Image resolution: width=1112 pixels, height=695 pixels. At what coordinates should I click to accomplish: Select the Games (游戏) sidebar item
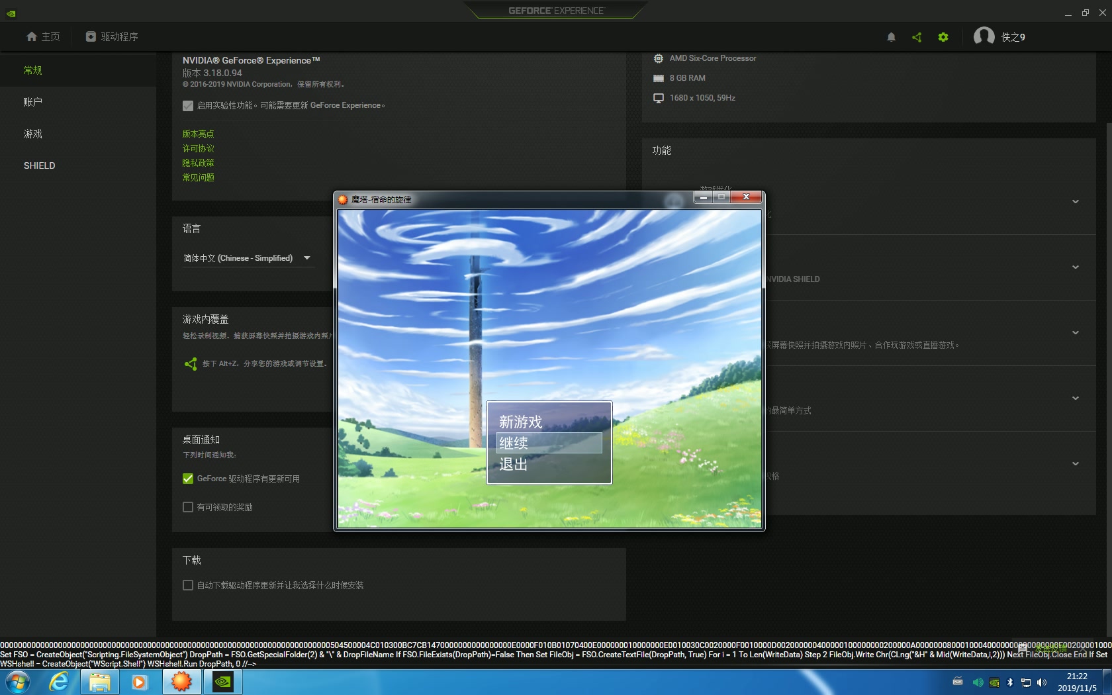[78, 134]
